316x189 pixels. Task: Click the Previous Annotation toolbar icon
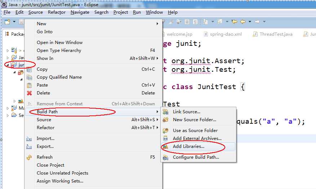pyautogui.click(x=220, y=21)
